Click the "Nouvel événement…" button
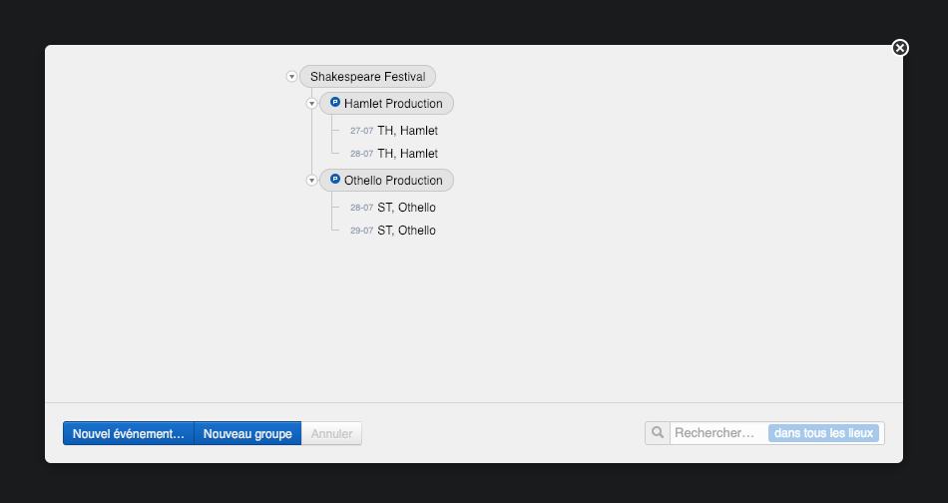Screen dimensions: 948x503 [x=129, y=434]
